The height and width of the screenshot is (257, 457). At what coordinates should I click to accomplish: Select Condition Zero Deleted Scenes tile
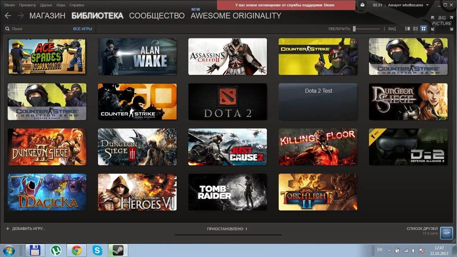point(47,102)
